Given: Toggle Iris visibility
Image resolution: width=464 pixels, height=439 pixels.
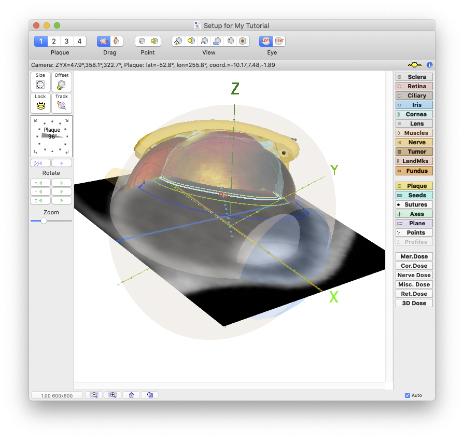Looking at the screenshot, I should pyautogui.click(x=414, y=105).
